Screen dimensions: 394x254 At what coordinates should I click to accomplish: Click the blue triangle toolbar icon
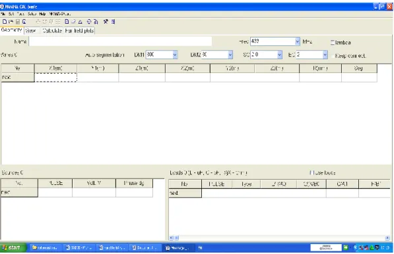(80, 22)
